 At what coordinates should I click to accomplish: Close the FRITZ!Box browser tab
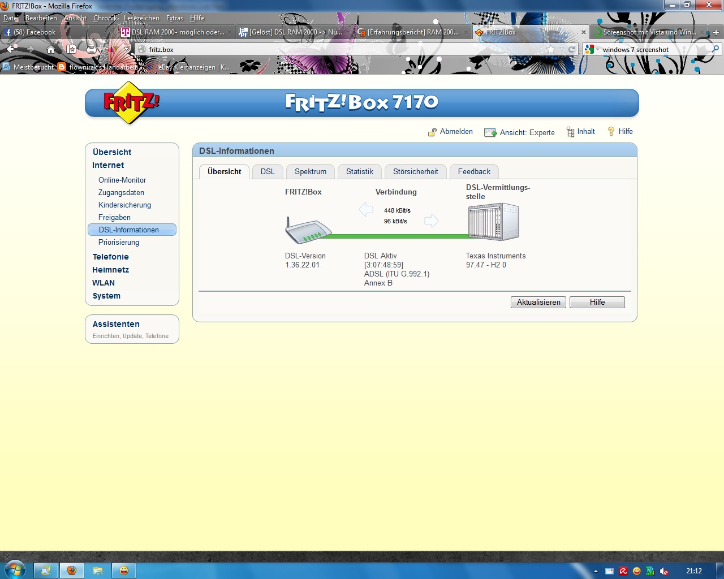tap(584, 32)
